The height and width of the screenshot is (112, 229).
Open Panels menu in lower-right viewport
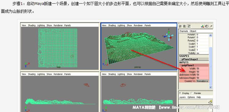click(148, 74)
